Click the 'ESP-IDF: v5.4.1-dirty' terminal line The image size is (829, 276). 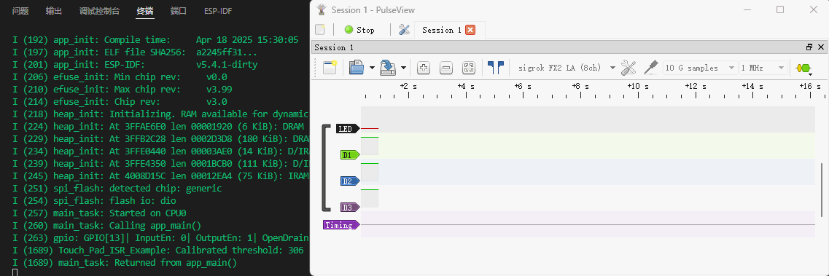pos(135,64)
